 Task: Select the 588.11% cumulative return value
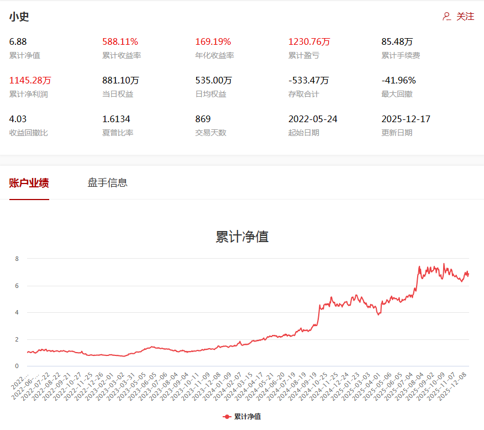[x=120, y=42]
